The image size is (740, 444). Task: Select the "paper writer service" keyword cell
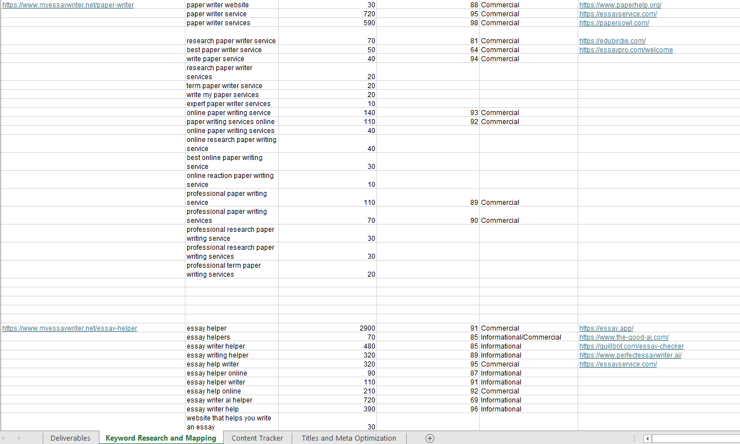[x=231, y=14]
